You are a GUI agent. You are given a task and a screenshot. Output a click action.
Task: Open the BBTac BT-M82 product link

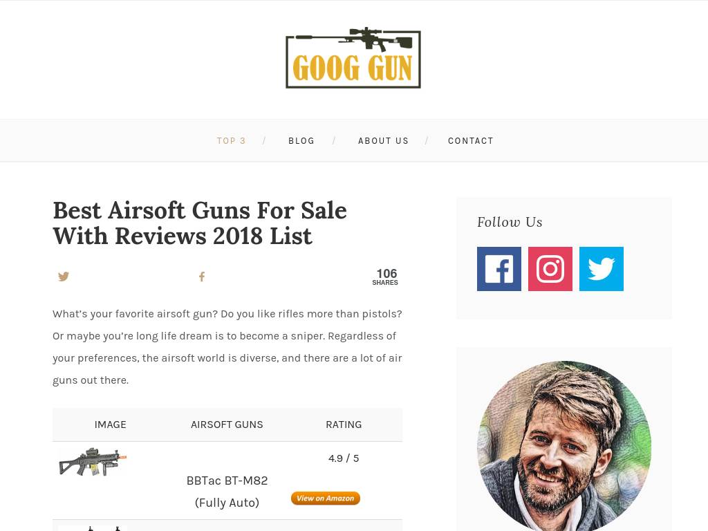click(x=227, y=492)
